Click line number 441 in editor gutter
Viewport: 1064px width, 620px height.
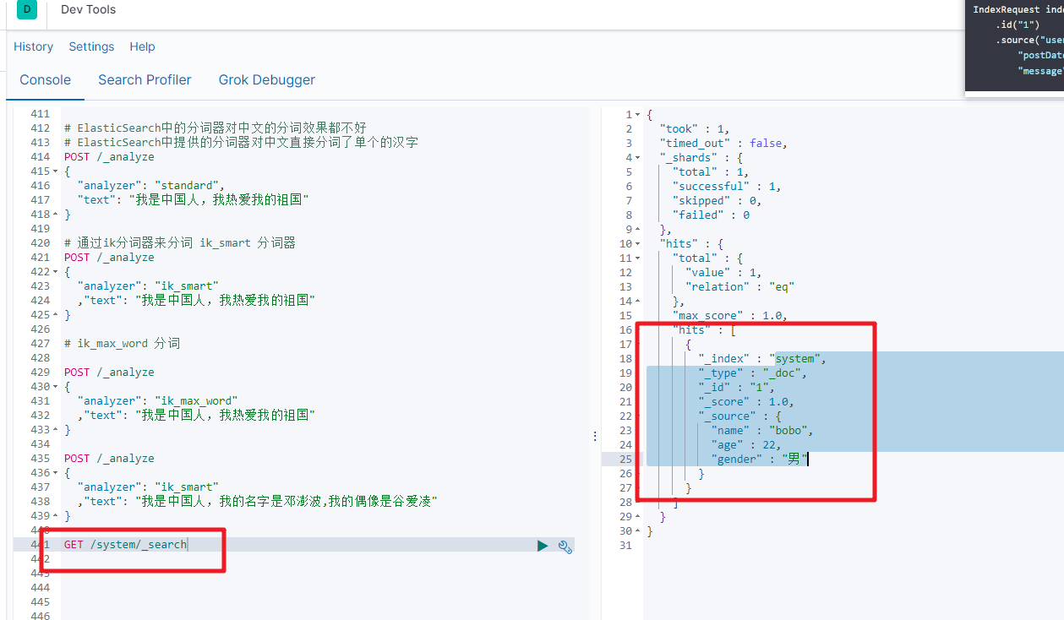tap(40, 545)
